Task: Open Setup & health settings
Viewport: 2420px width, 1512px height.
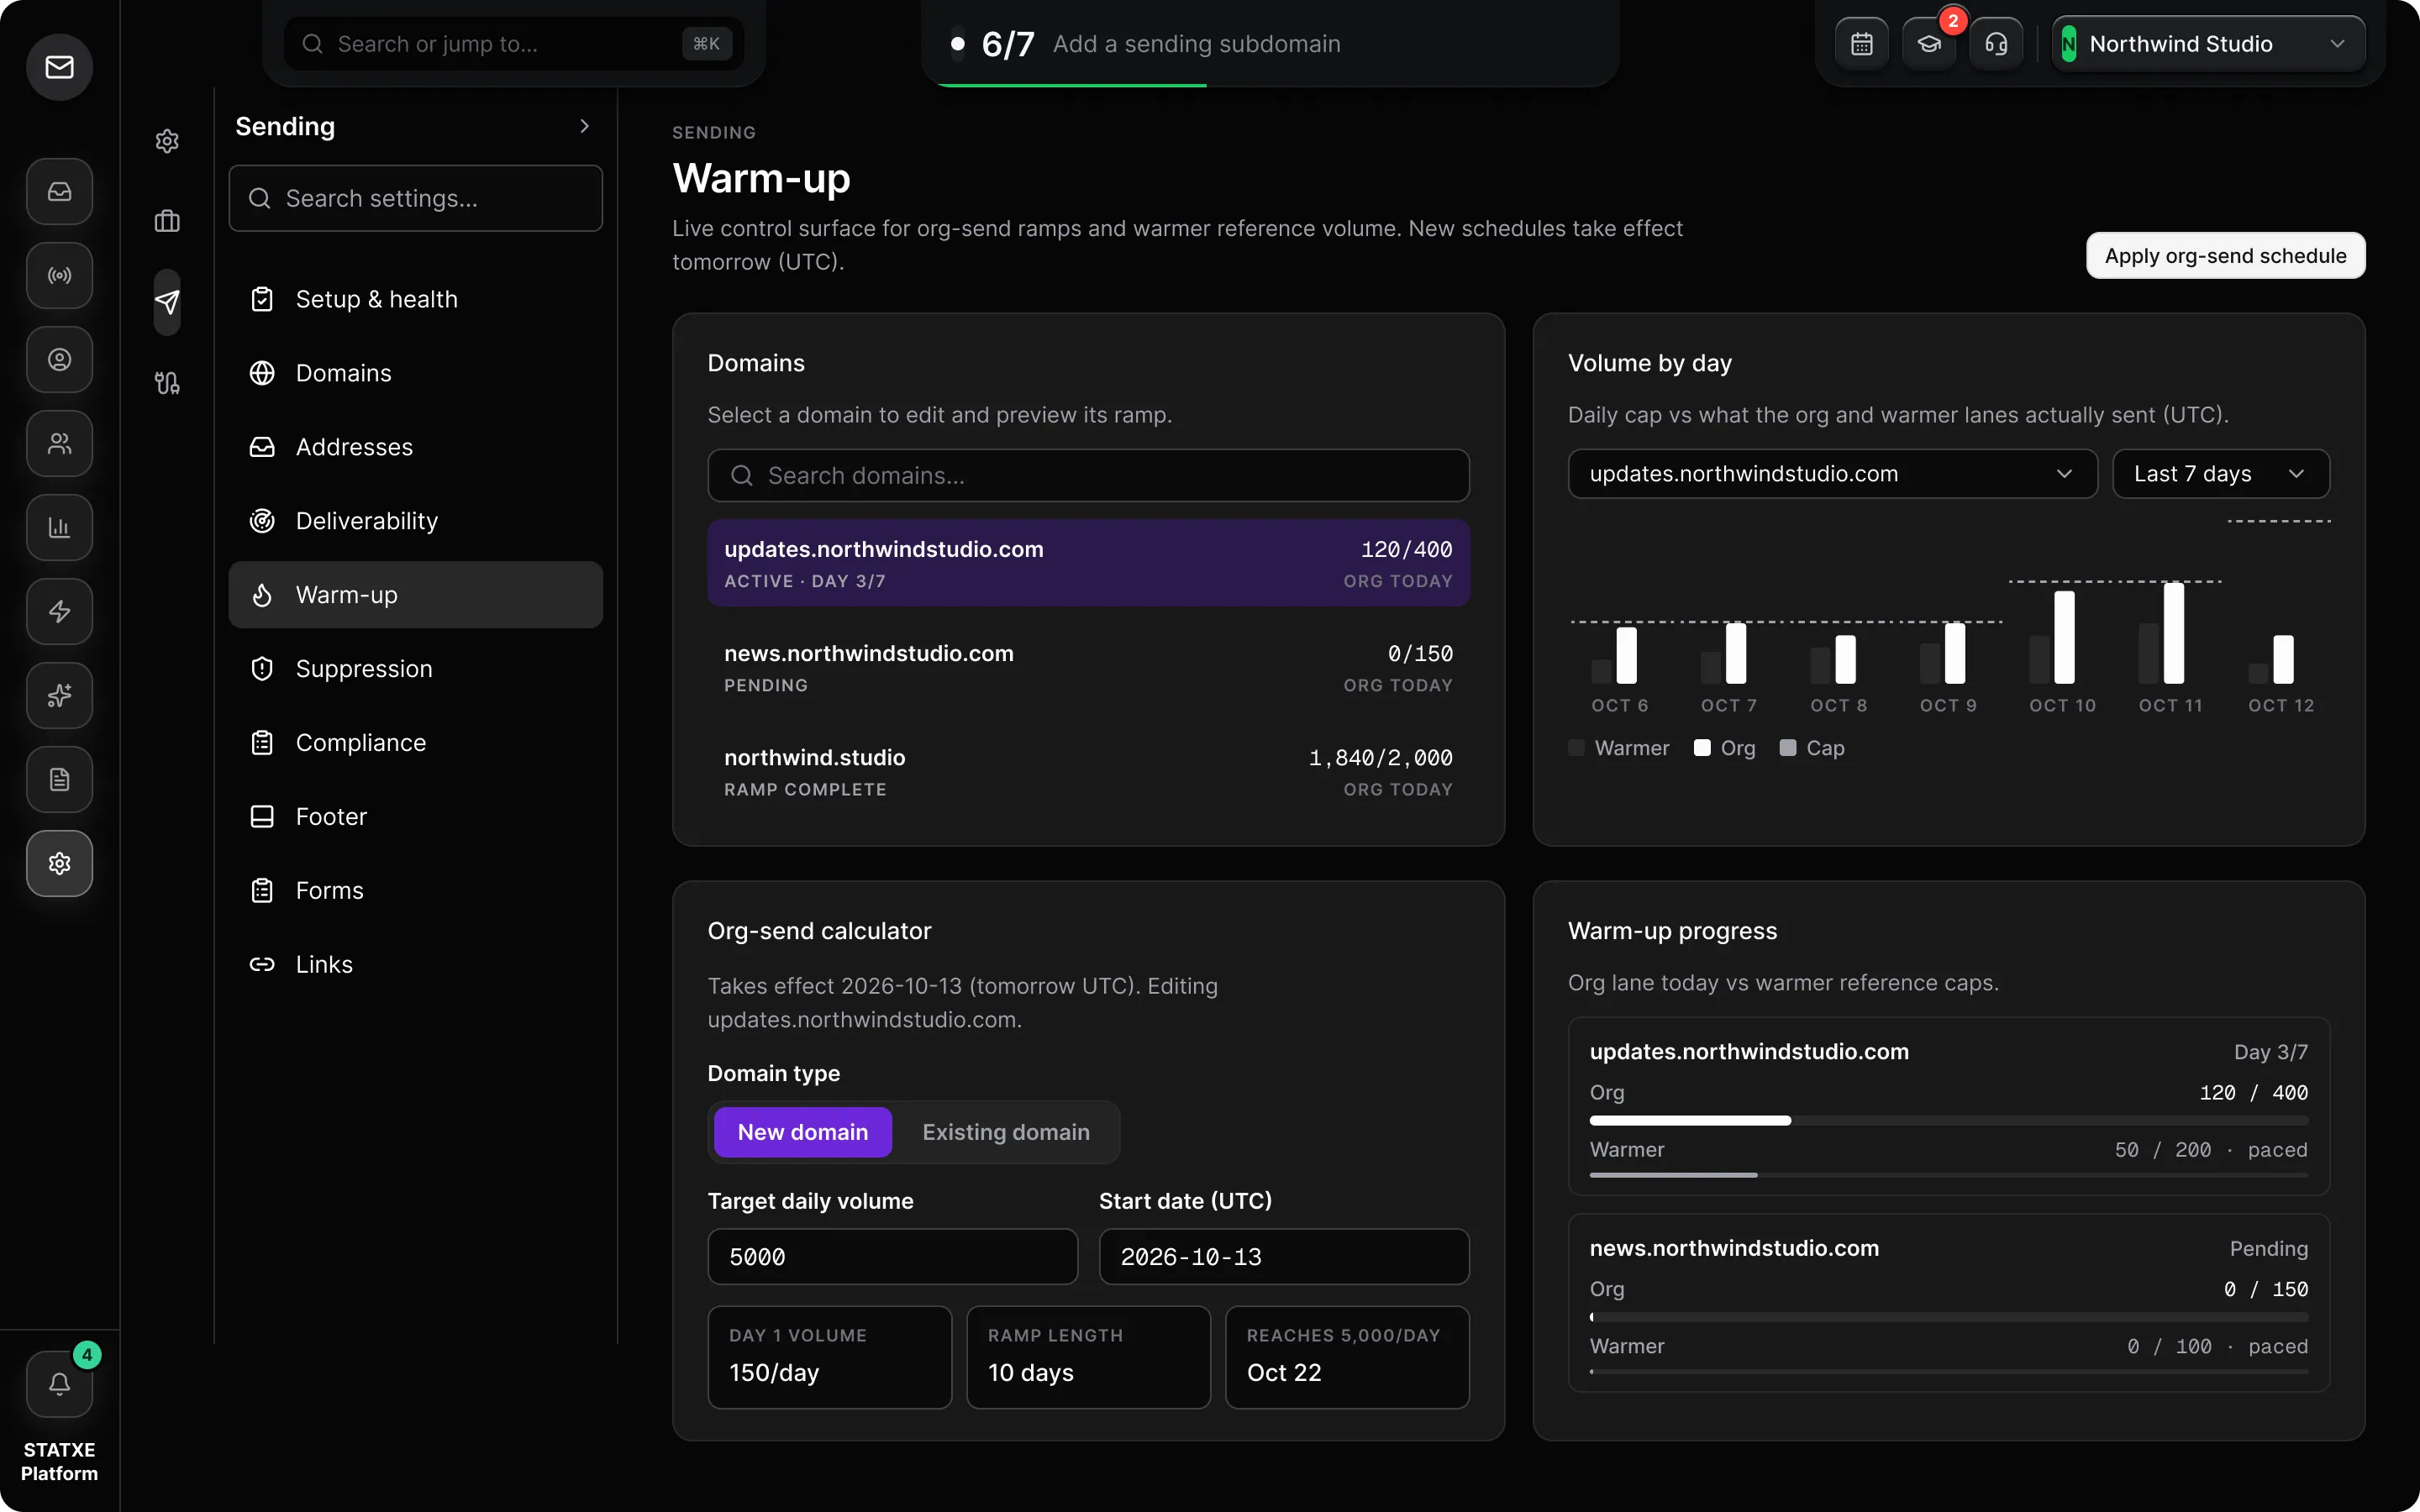Action: (416, 299)
